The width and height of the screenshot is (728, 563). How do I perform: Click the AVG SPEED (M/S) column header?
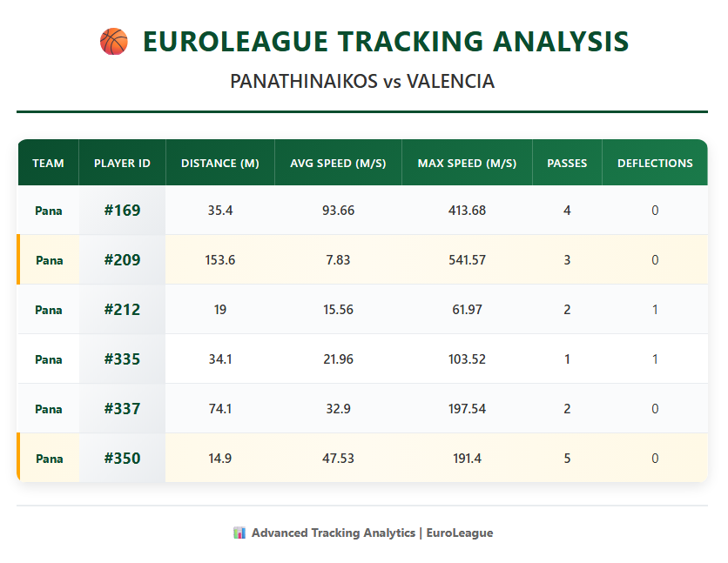[x=338, y=164]
